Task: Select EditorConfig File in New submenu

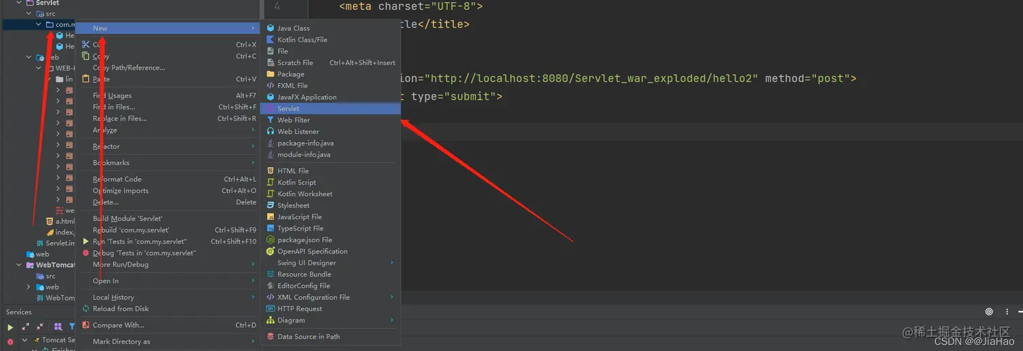Action: click(x=330, y=286)
